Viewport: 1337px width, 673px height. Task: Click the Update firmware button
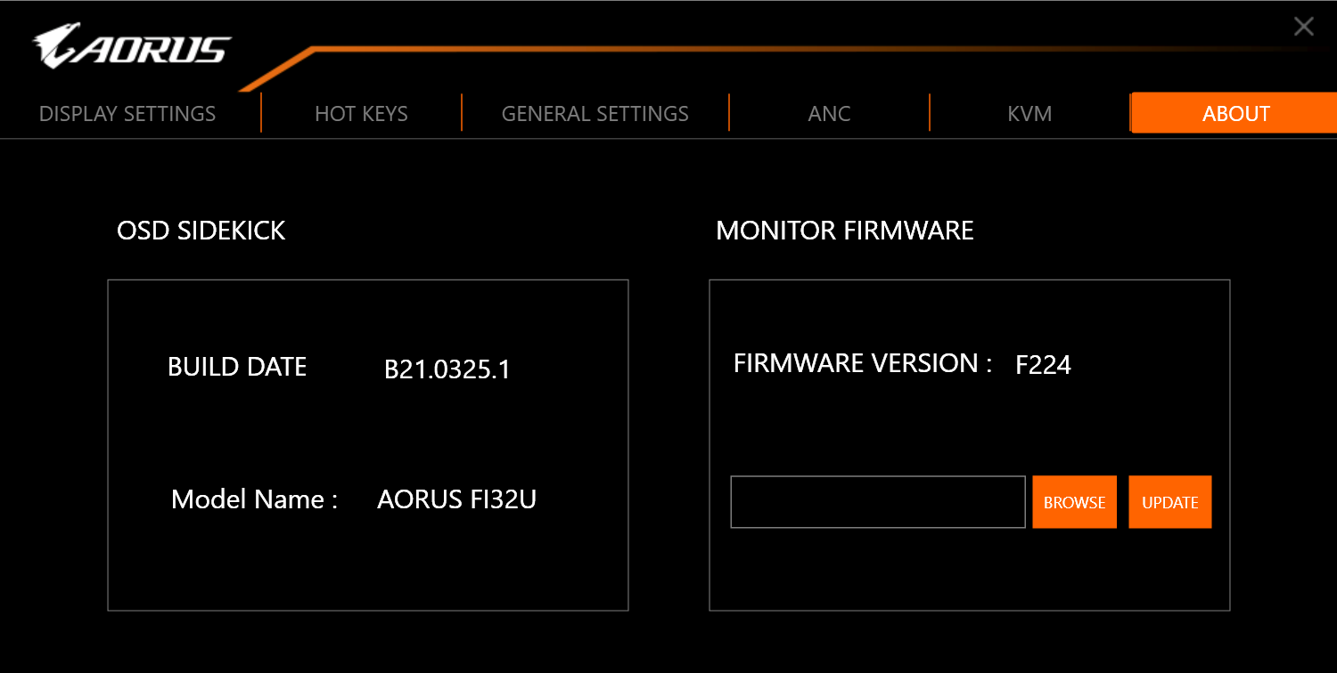click(1169, 502)
